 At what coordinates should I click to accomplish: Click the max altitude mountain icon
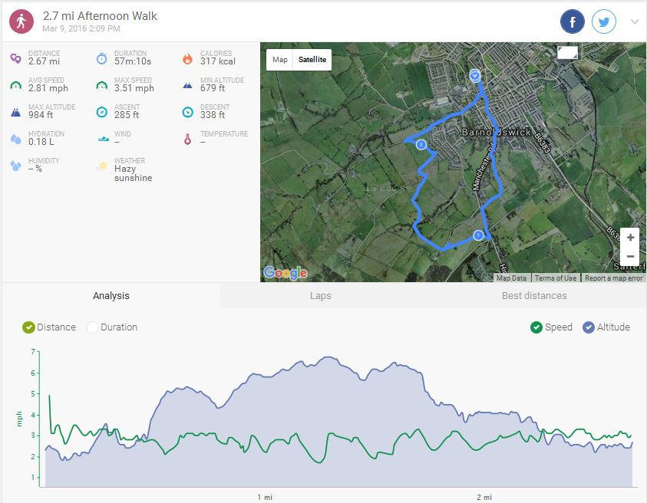point(15,112)
